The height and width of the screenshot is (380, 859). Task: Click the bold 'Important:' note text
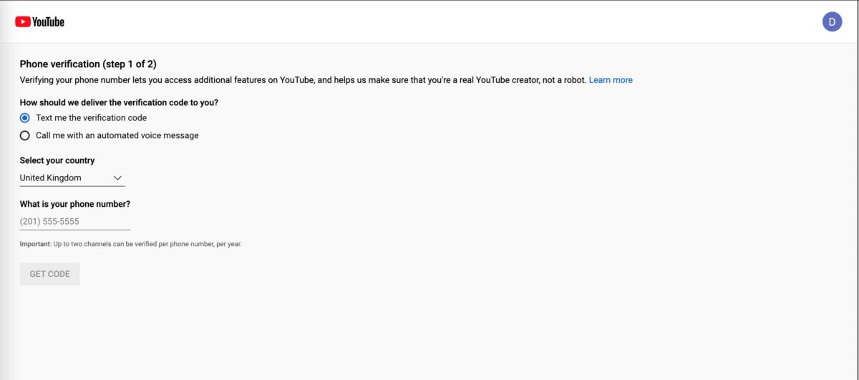36,244
